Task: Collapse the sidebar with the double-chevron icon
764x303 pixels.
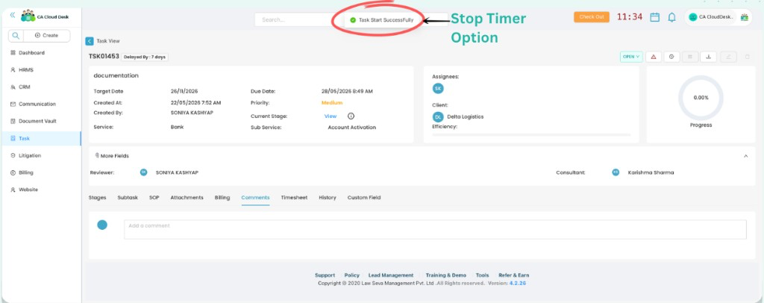Action: [x=13, y=16]
